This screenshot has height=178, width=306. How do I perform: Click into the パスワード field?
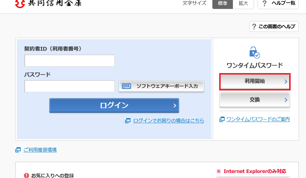(x=69, y=86)
